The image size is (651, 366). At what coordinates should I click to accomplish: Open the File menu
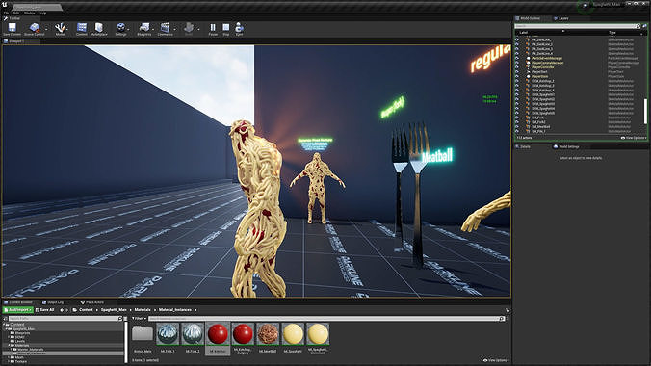point(6,13)
